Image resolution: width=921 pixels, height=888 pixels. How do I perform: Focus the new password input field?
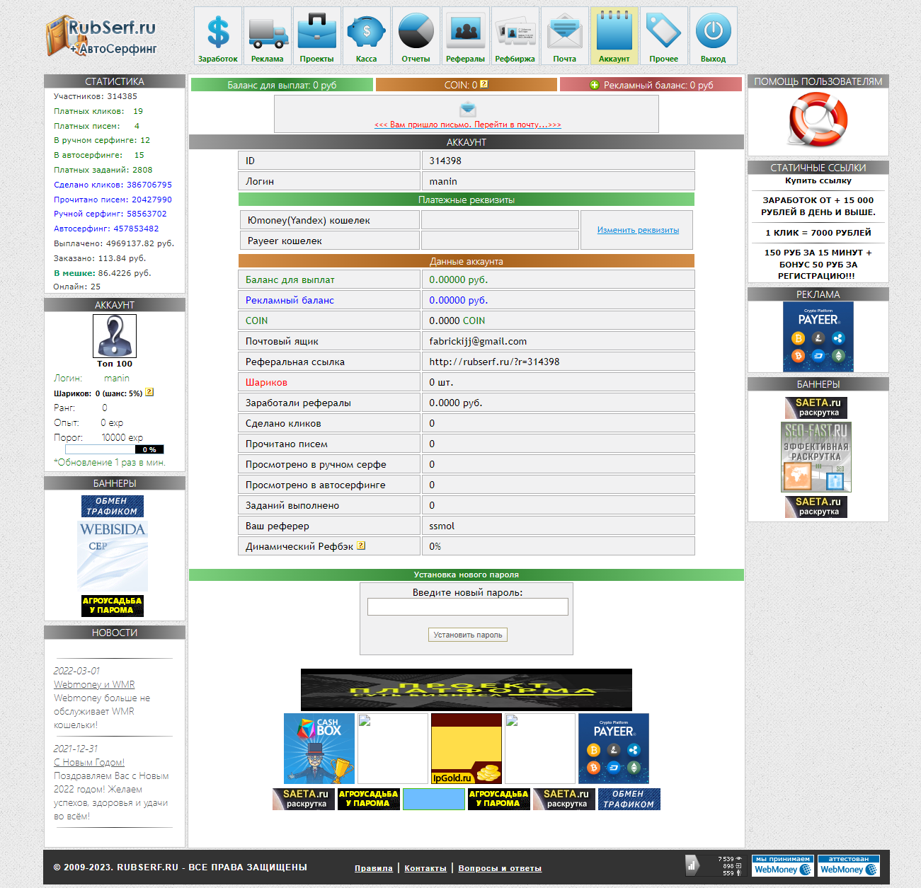click(x=468, y=606)
